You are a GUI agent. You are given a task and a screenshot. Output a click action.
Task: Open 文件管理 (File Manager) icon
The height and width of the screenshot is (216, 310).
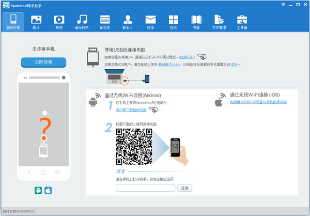pos(219,20)
